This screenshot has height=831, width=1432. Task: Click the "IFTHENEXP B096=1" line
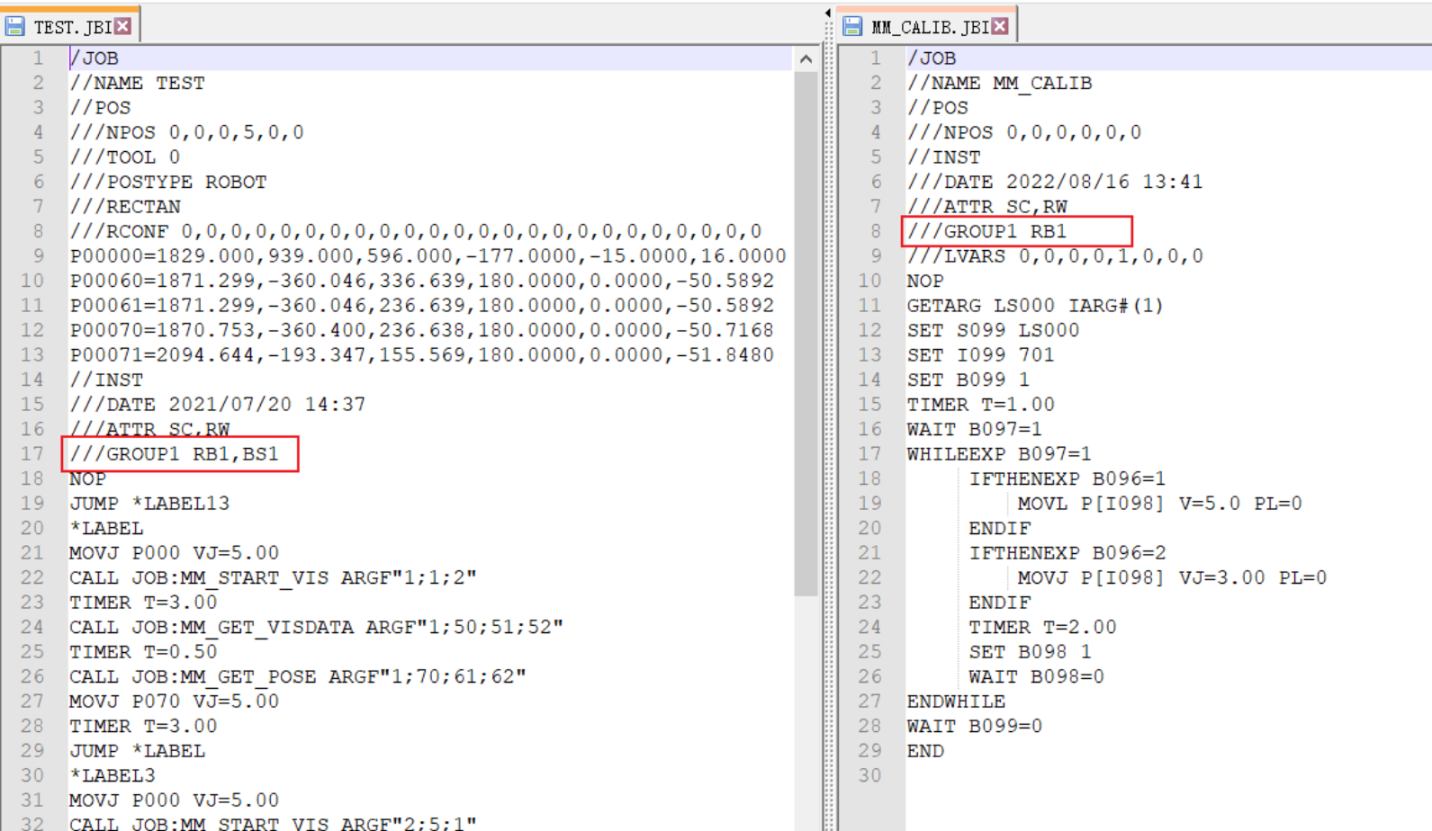(1067, 479)
